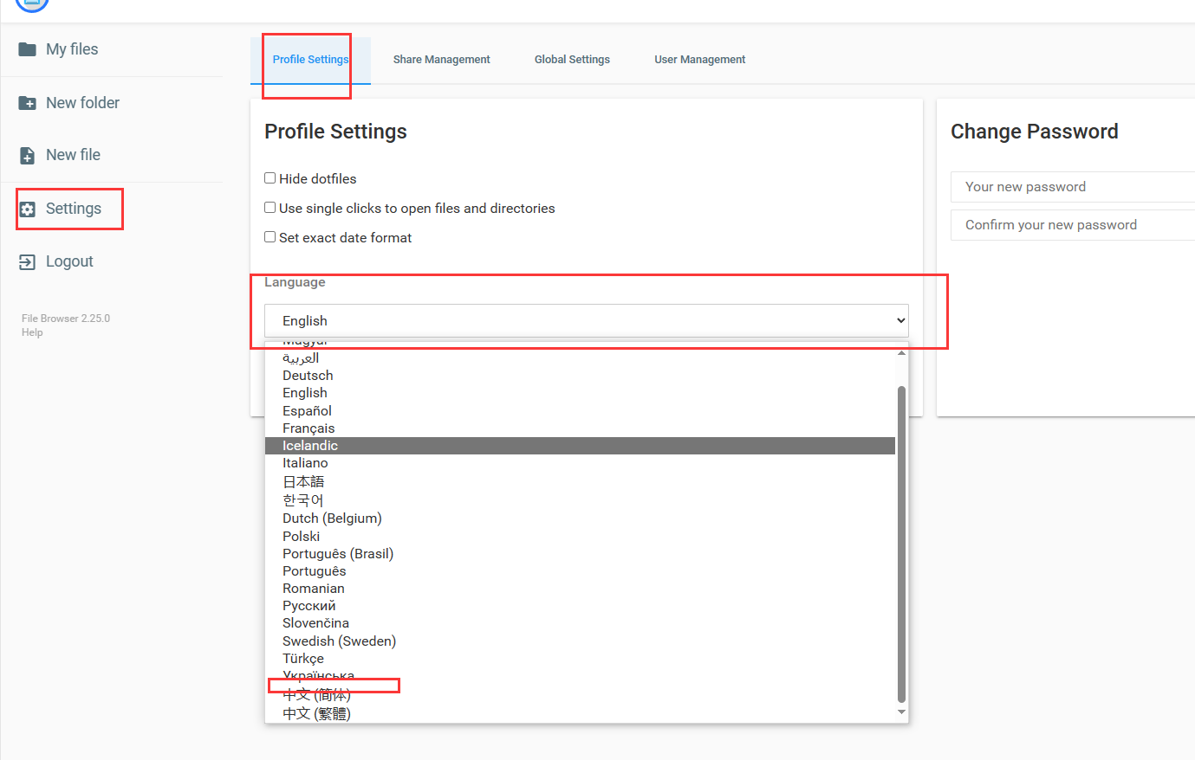The width and height of the screenshot is (1195, 760).
Task: Select Dutch (Belgium) language option
Action: (580, 518)
